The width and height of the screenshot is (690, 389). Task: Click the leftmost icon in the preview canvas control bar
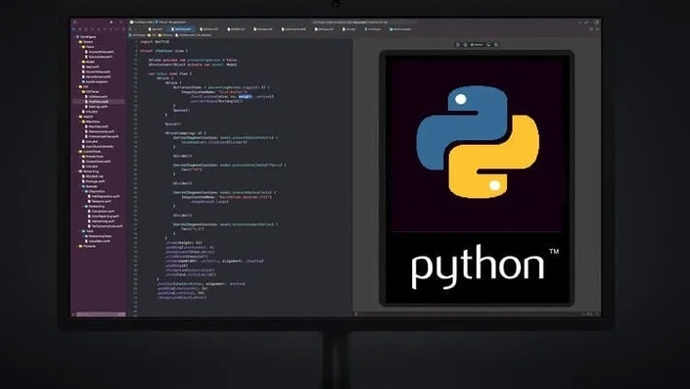[x=458, y=44]
